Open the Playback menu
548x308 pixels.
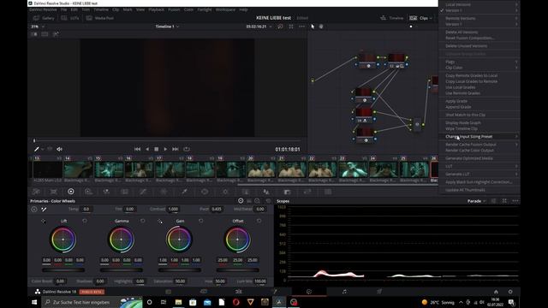point(156,9)
